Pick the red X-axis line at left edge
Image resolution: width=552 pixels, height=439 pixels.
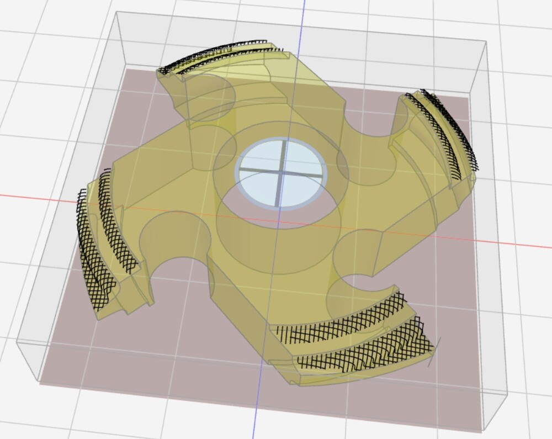point(22,196)
